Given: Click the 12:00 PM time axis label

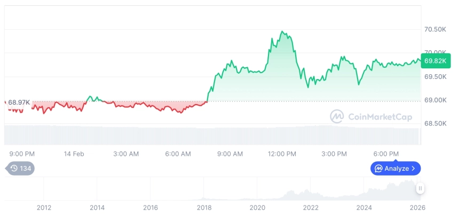Looking at the screenshot, I should (x=282, y=154).
